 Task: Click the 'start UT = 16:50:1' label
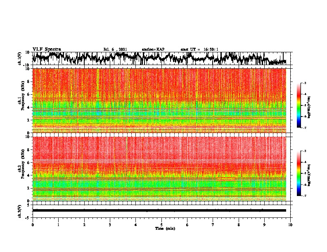[x=199, y=49]
